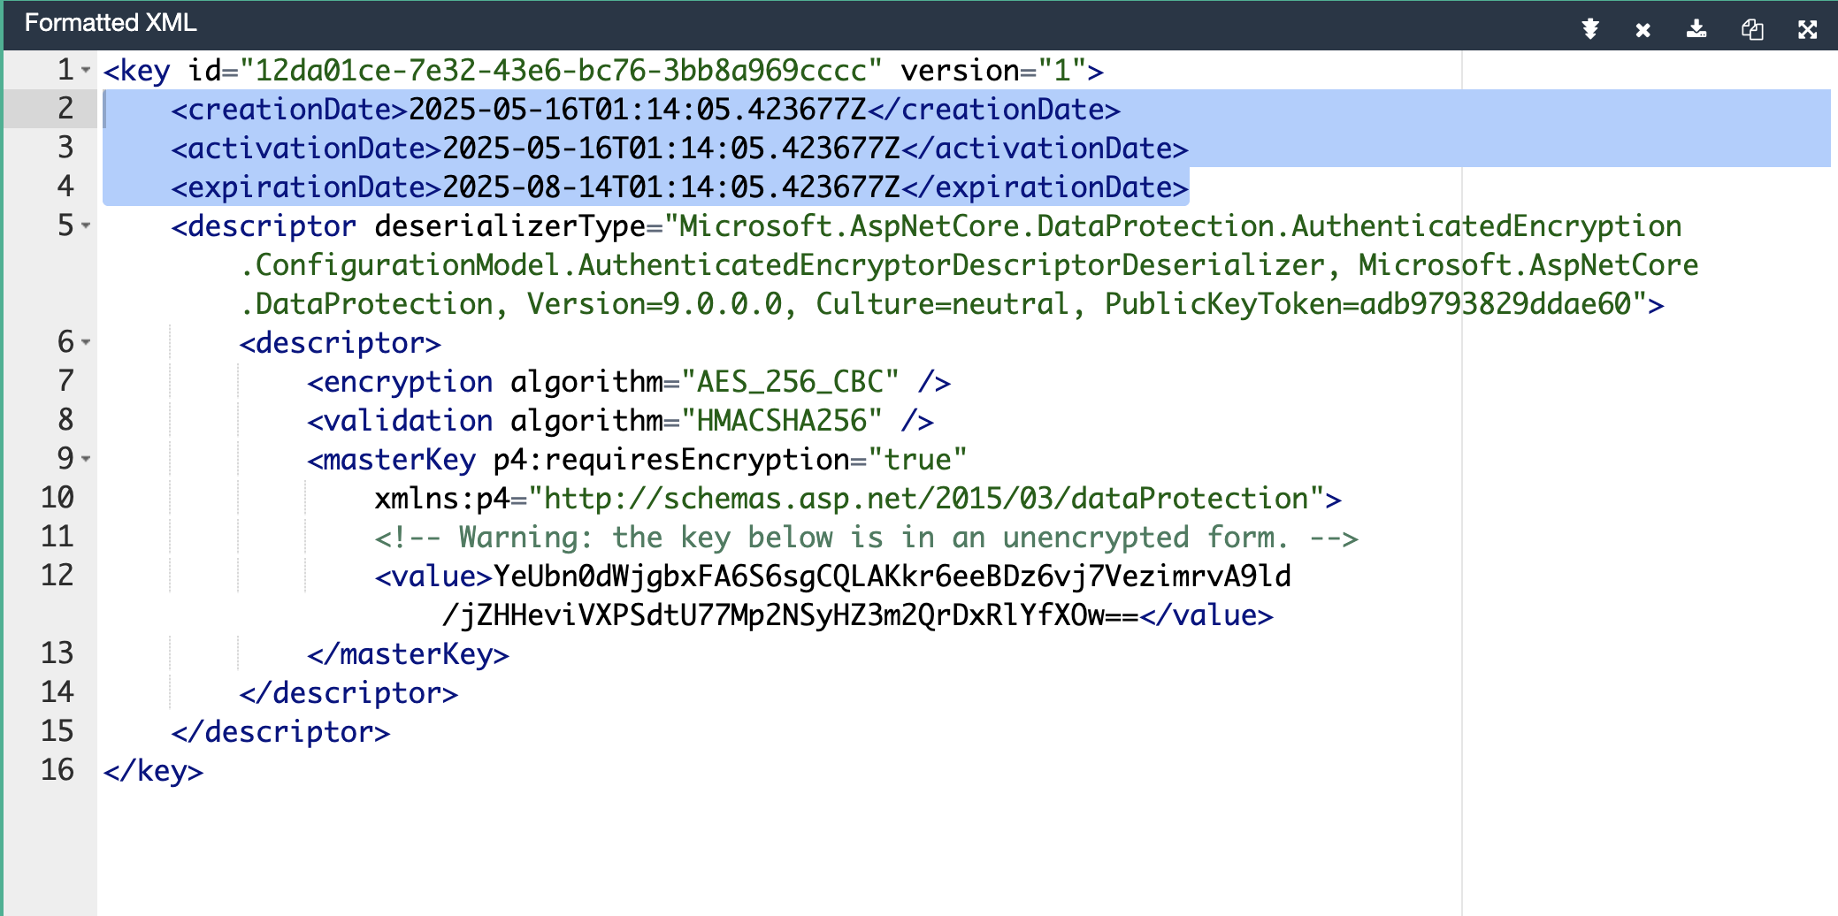This screenshot has width=1838, height=916.
Task: Click the triple down-arrow icon in header
Action: [1590, 29]
